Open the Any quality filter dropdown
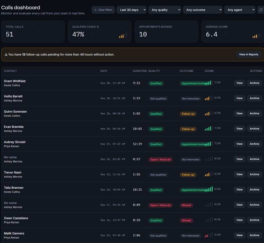This screenshot has height=243, width=264. pos(165,10)
